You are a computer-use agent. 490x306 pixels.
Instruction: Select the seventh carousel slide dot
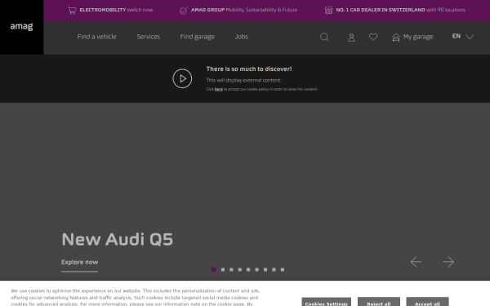tap(265, 269)
